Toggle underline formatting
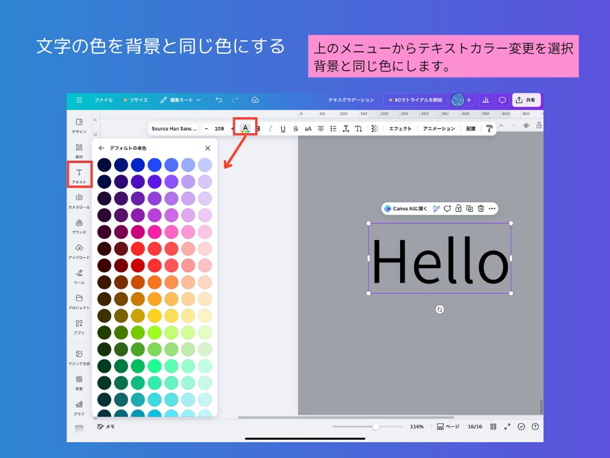The width and height of the screenshot is (610, 458). (283, 128)
